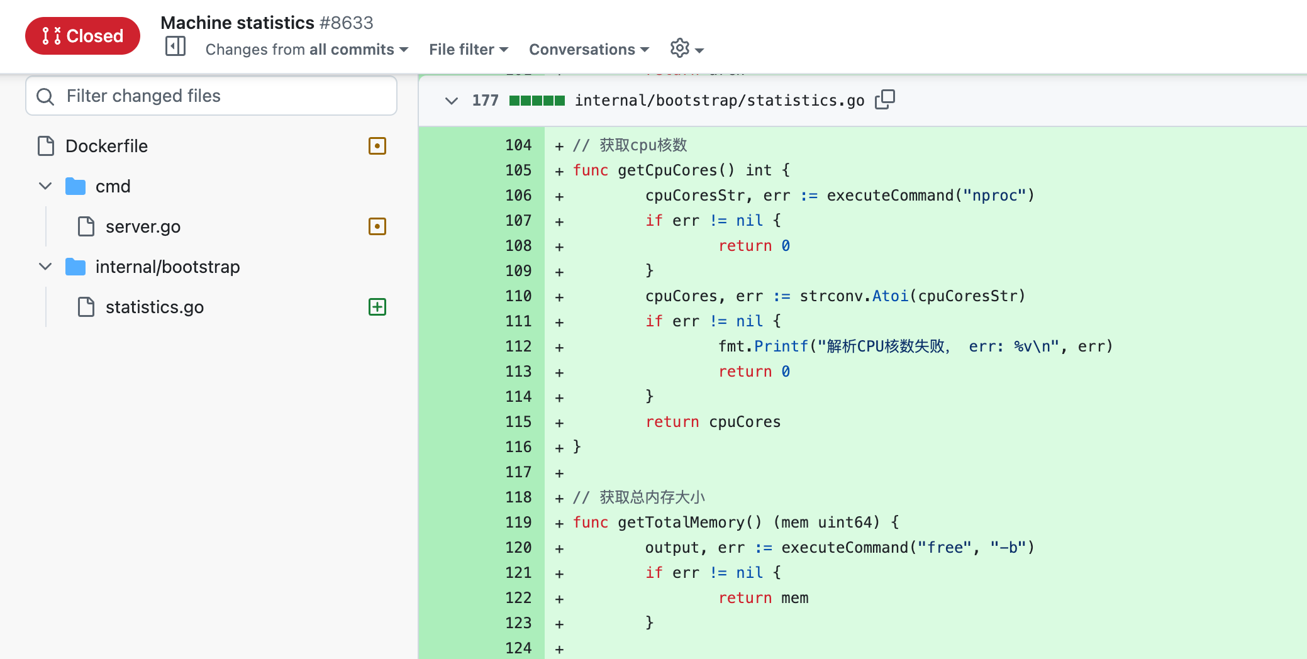Click the green diffstat bar for statistics.go
The image size is (1307, 659).
537,101
